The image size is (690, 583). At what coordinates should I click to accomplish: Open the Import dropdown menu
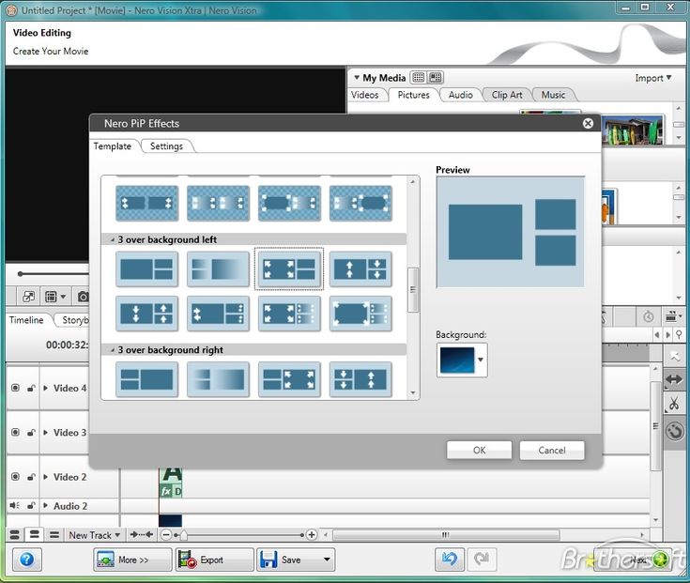click(x=653, y=78)
